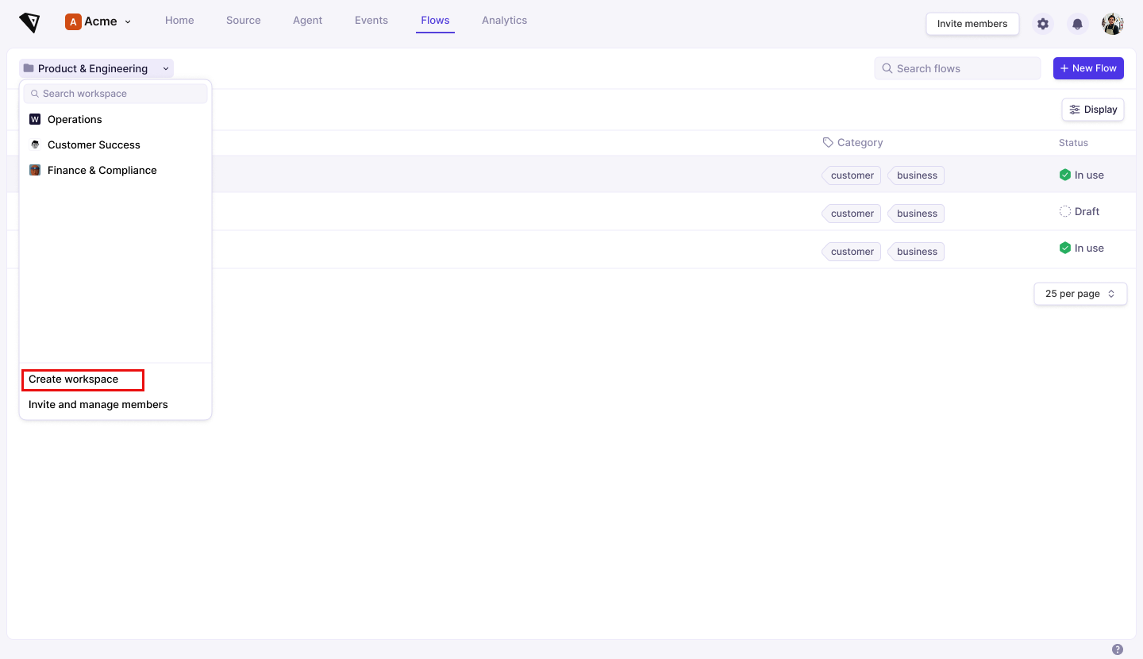Click the Finance & Compliance workspace icon
Screen dimensions: 1143x659
tap(35, 170)
